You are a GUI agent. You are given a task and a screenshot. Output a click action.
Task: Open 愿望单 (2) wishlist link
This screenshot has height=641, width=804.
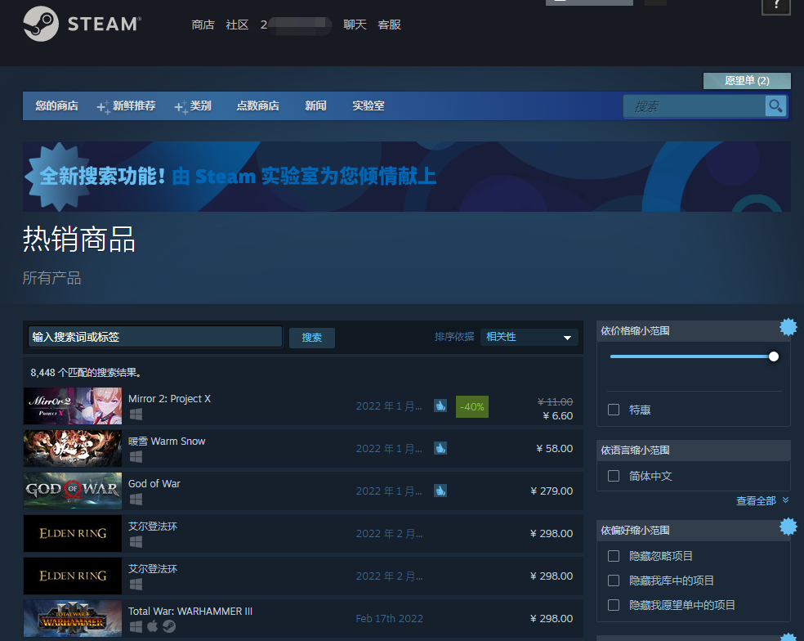(746, 81)
